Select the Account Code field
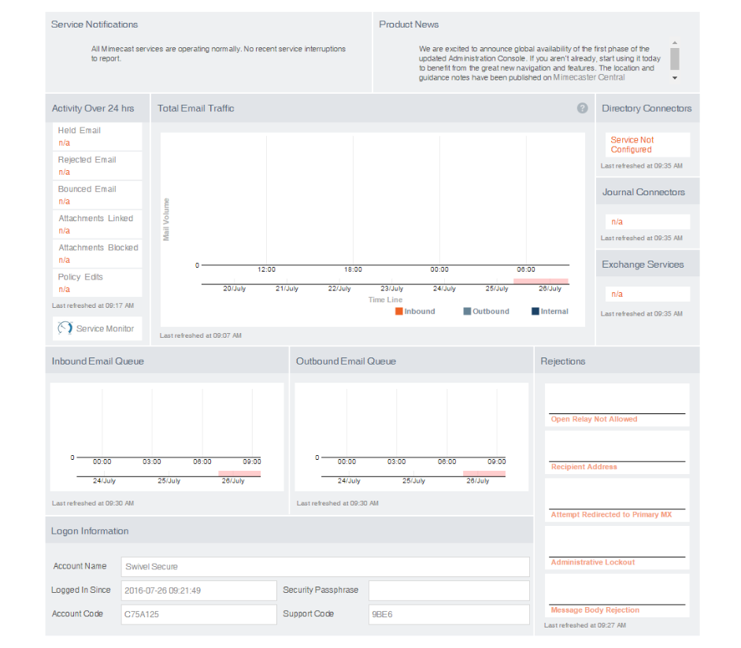The image size is (741, 648). pyautogui.click(x=198, y=614)
